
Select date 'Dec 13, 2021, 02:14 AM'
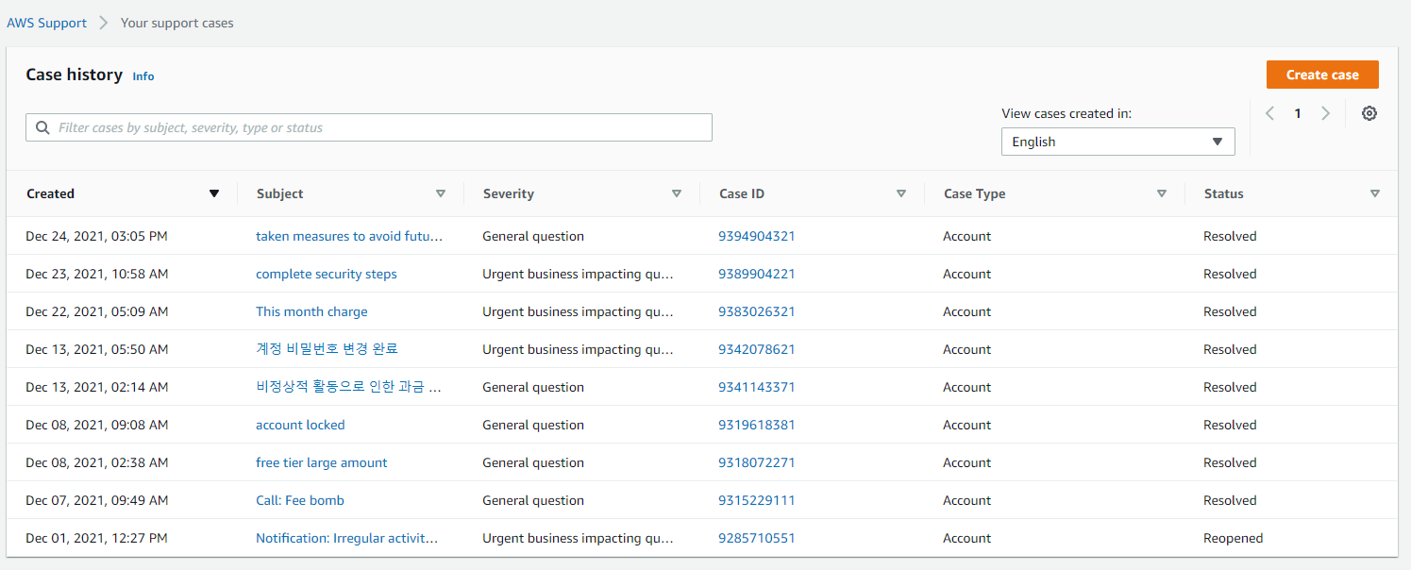96,387
